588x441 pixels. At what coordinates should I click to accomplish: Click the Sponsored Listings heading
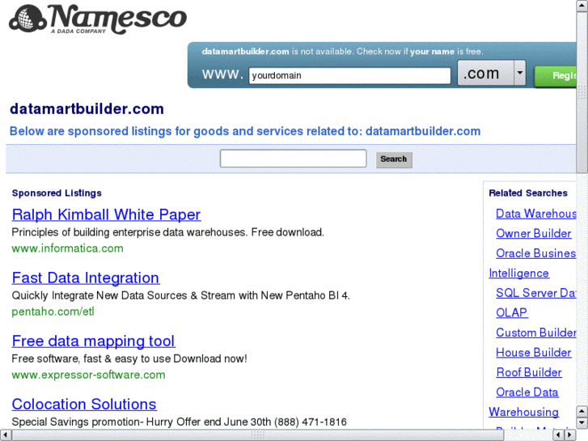[x=57, y=193]
